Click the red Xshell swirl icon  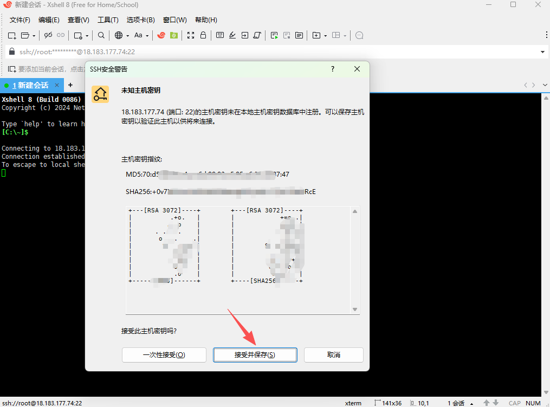click(x=161, y=35)
